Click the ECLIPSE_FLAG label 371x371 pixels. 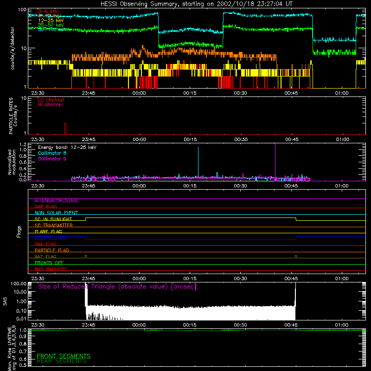pos(51,238)
